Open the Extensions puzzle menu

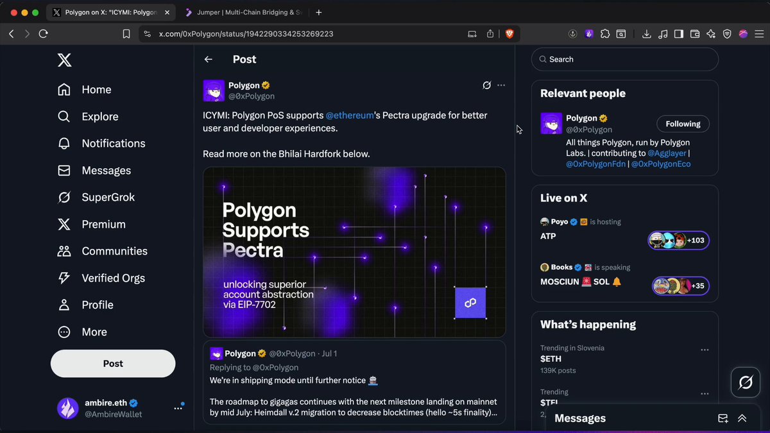pos(605,34)
